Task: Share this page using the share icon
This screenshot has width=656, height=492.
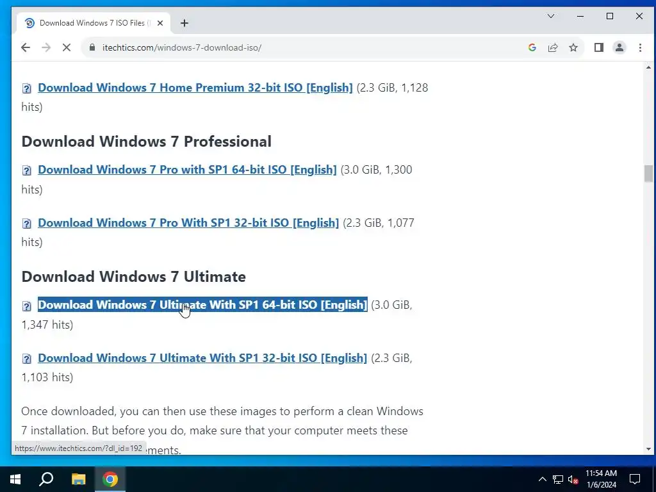Action: (553, 47)
